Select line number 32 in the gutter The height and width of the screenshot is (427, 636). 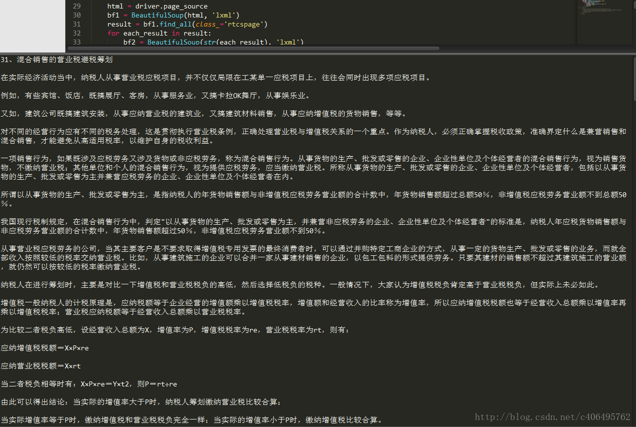coord(76,33)
